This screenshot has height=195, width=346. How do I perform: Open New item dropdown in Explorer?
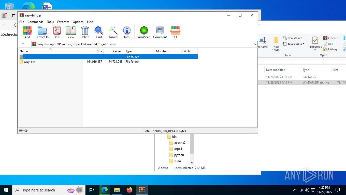(x=293, y=38)
